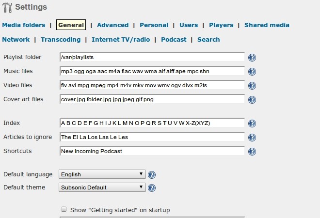
Task: Open the Advanced settings tab
Action: tap(112, 25)
